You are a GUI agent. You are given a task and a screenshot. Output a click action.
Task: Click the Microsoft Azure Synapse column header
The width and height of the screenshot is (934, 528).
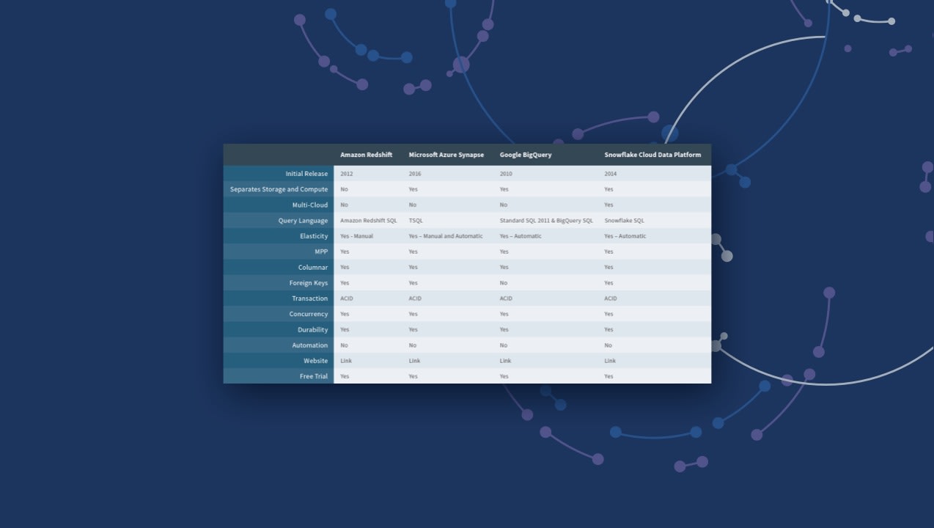pyautogui.click(x=446, y=155)
